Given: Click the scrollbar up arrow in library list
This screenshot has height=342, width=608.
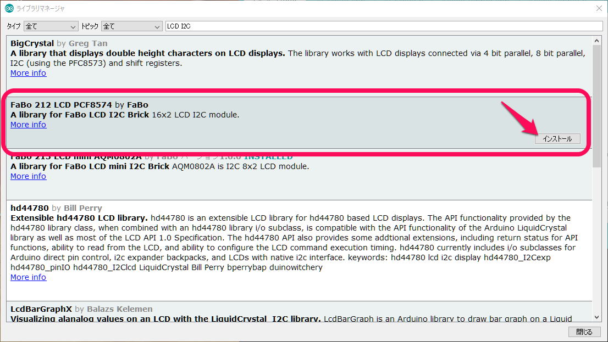Looking at the screenshot, I should pyautogui.click(x=597, y=40).
